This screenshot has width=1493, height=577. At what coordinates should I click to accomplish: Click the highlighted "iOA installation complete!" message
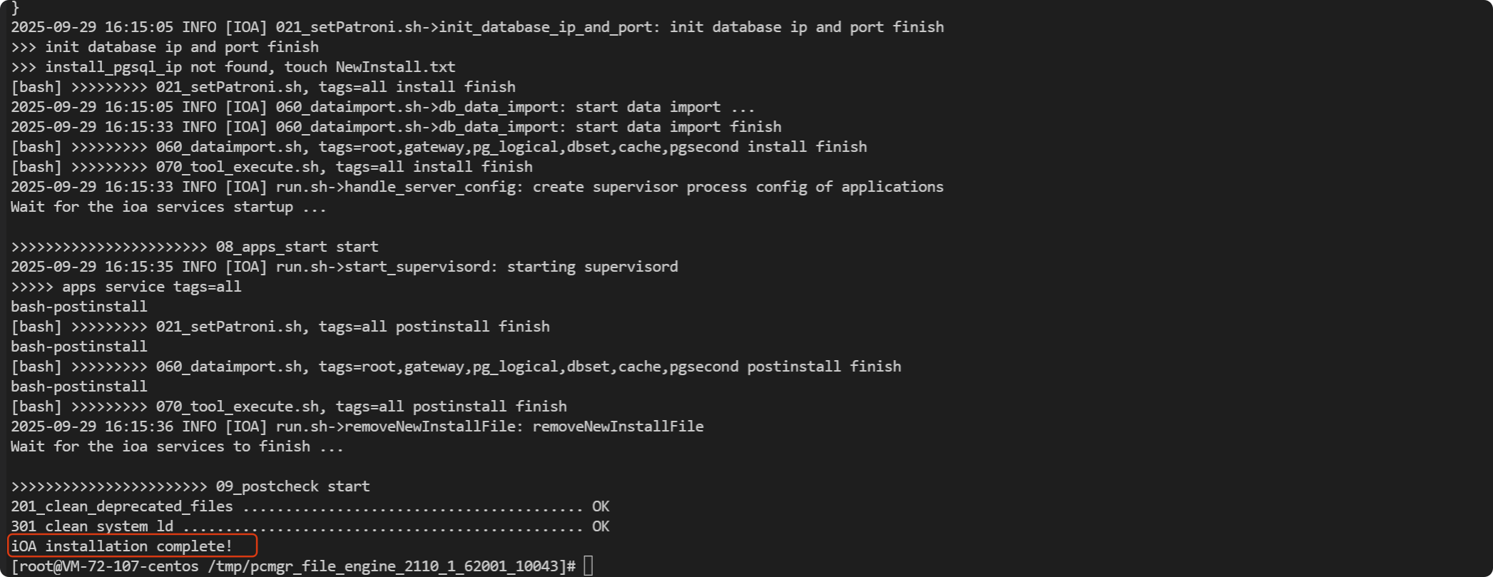coord(121,546)
